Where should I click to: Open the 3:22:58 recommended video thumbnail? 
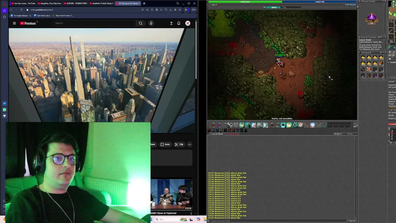172,195
